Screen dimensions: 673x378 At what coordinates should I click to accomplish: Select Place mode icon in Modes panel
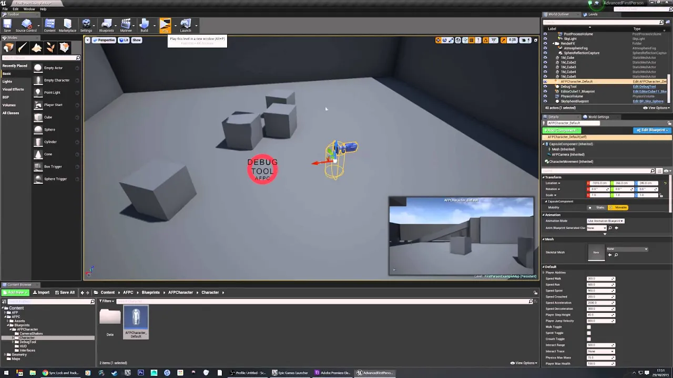pyautogui.click(x=8, y=48)
